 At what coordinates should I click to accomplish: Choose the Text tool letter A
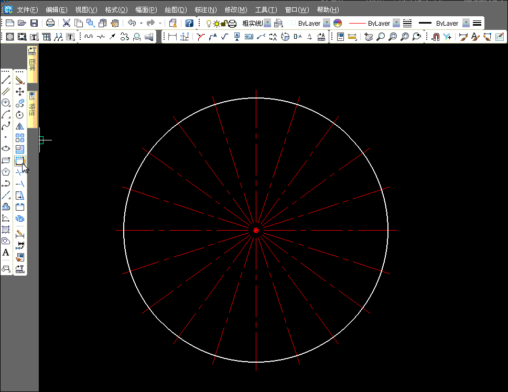pyautogui.click(x=6, y=253)
